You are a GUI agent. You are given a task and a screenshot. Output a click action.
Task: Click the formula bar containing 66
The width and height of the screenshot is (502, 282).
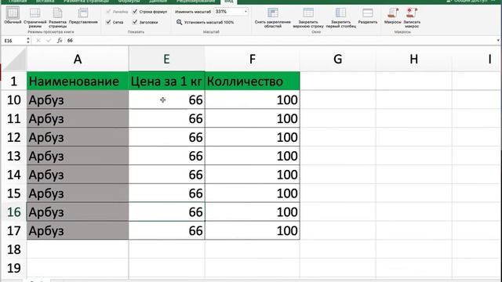280,41
